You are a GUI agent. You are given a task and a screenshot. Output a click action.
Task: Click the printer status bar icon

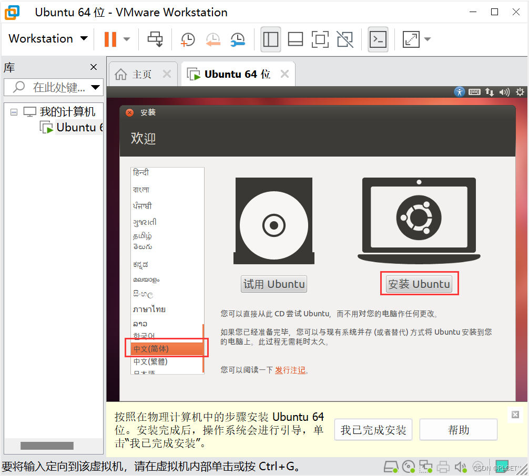443,467
